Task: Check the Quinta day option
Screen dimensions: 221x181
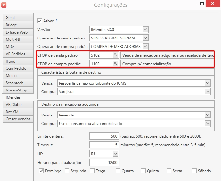Action: [x=143, y=171]
